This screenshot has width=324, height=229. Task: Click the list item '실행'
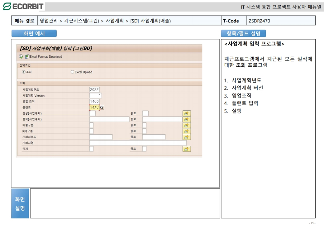point(236,111)
